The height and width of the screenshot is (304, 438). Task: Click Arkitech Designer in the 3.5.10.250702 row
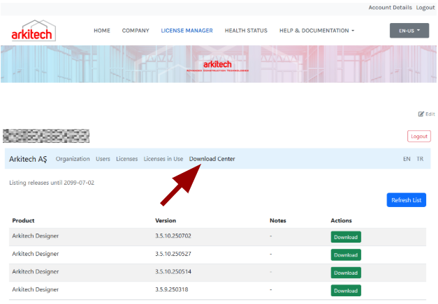(x=36, y=236)
